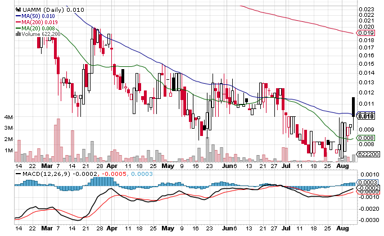Click Jul on the price chart date axis
This screenshot has height=236, width=384.
286,166
